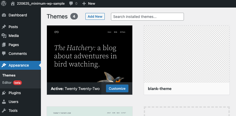
Task: Click the plus icon next to New
Action: coord(84,4)
